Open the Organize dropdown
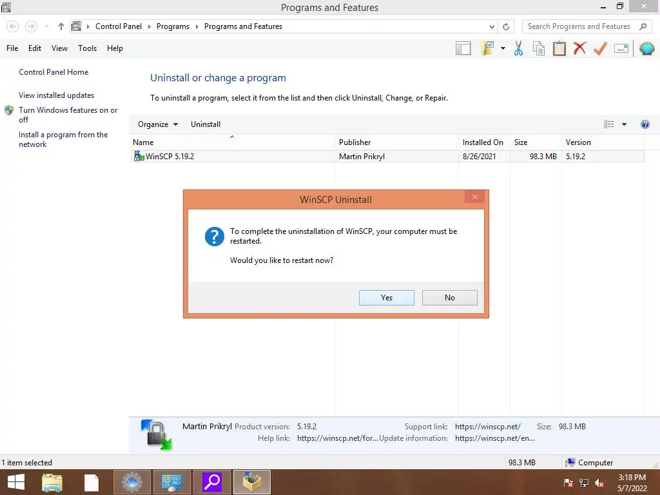This screenshot has height=495, width=660. pyautogui.click(x=158, y=124)
